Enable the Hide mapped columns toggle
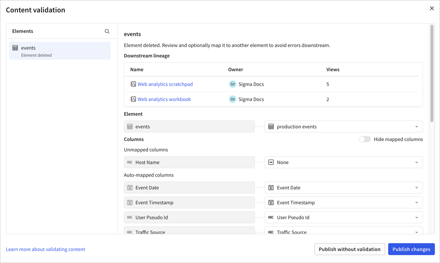 pos(364,139)
